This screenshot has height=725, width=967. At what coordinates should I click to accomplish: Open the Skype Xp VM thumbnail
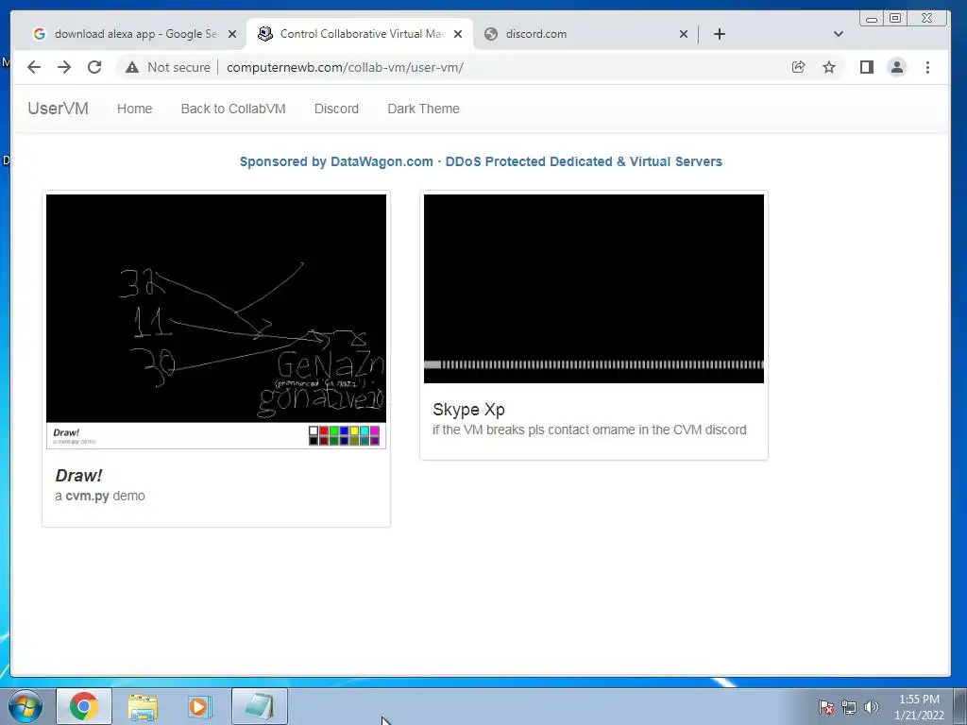594,289
